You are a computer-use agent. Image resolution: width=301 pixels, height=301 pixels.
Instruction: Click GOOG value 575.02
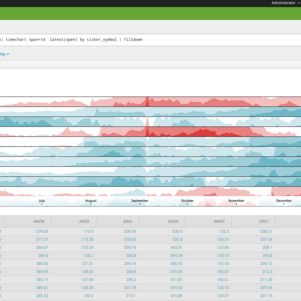(x=176, y=288)
